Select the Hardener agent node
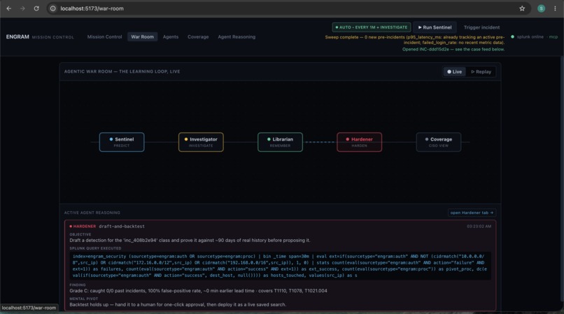 (x=360, y=142)
